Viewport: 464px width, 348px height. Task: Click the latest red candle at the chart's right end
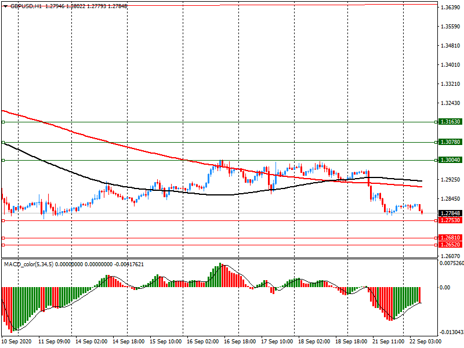click(x=422, y=212)
